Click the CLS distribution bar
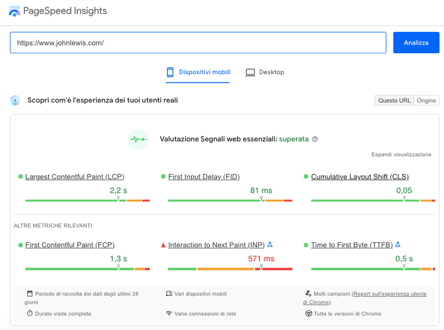The height and width of the screenshot is (330, 444). 373,200
